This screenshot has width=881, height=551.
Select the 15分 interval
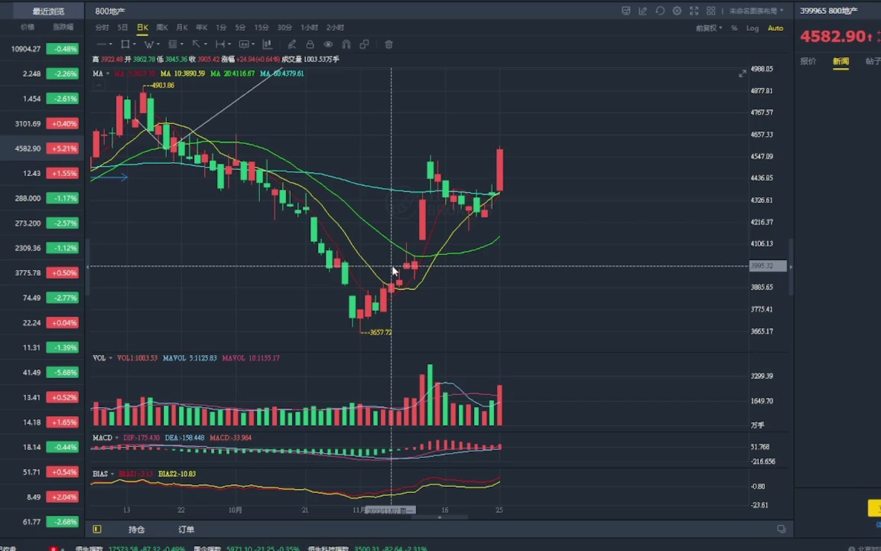[x=262, y=28]
